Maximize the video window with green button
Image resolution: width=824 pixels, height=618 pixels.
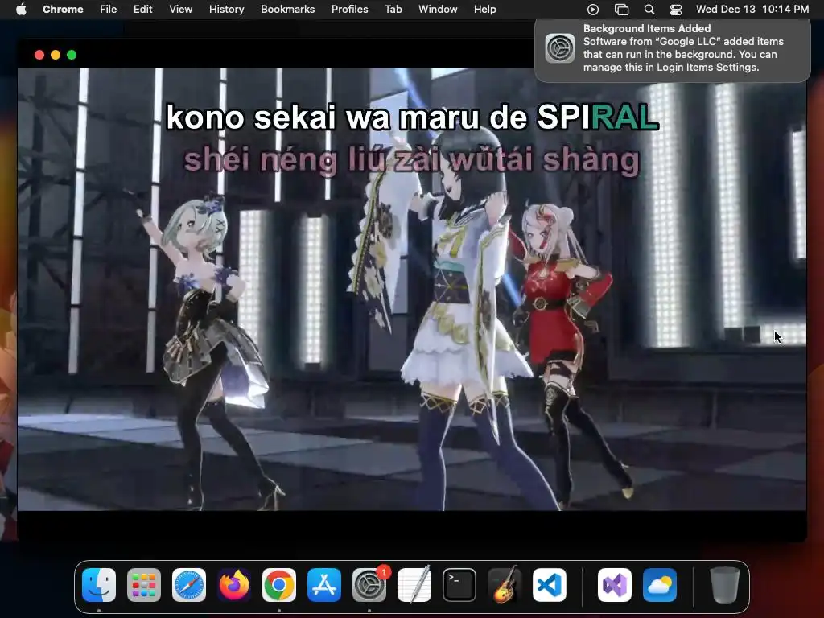point(72,55)
